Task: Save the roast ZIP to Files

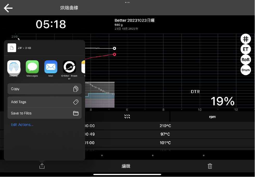Action: (x=44, y=113)
